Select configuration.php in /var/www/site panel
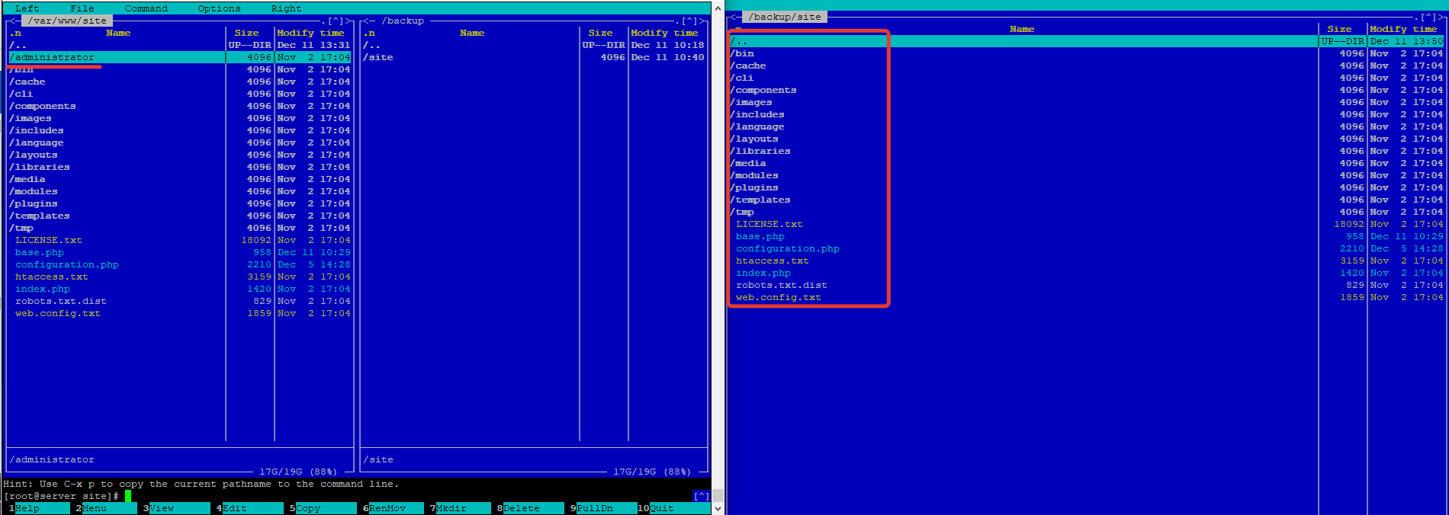Image resolution: width=1449 pixels, height=515 pixels. tap(179, 264)
